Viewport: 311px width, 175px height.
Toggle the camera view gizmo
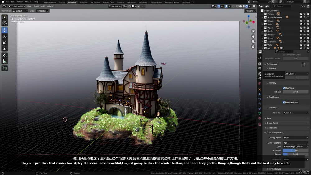(x=253, y=41)
